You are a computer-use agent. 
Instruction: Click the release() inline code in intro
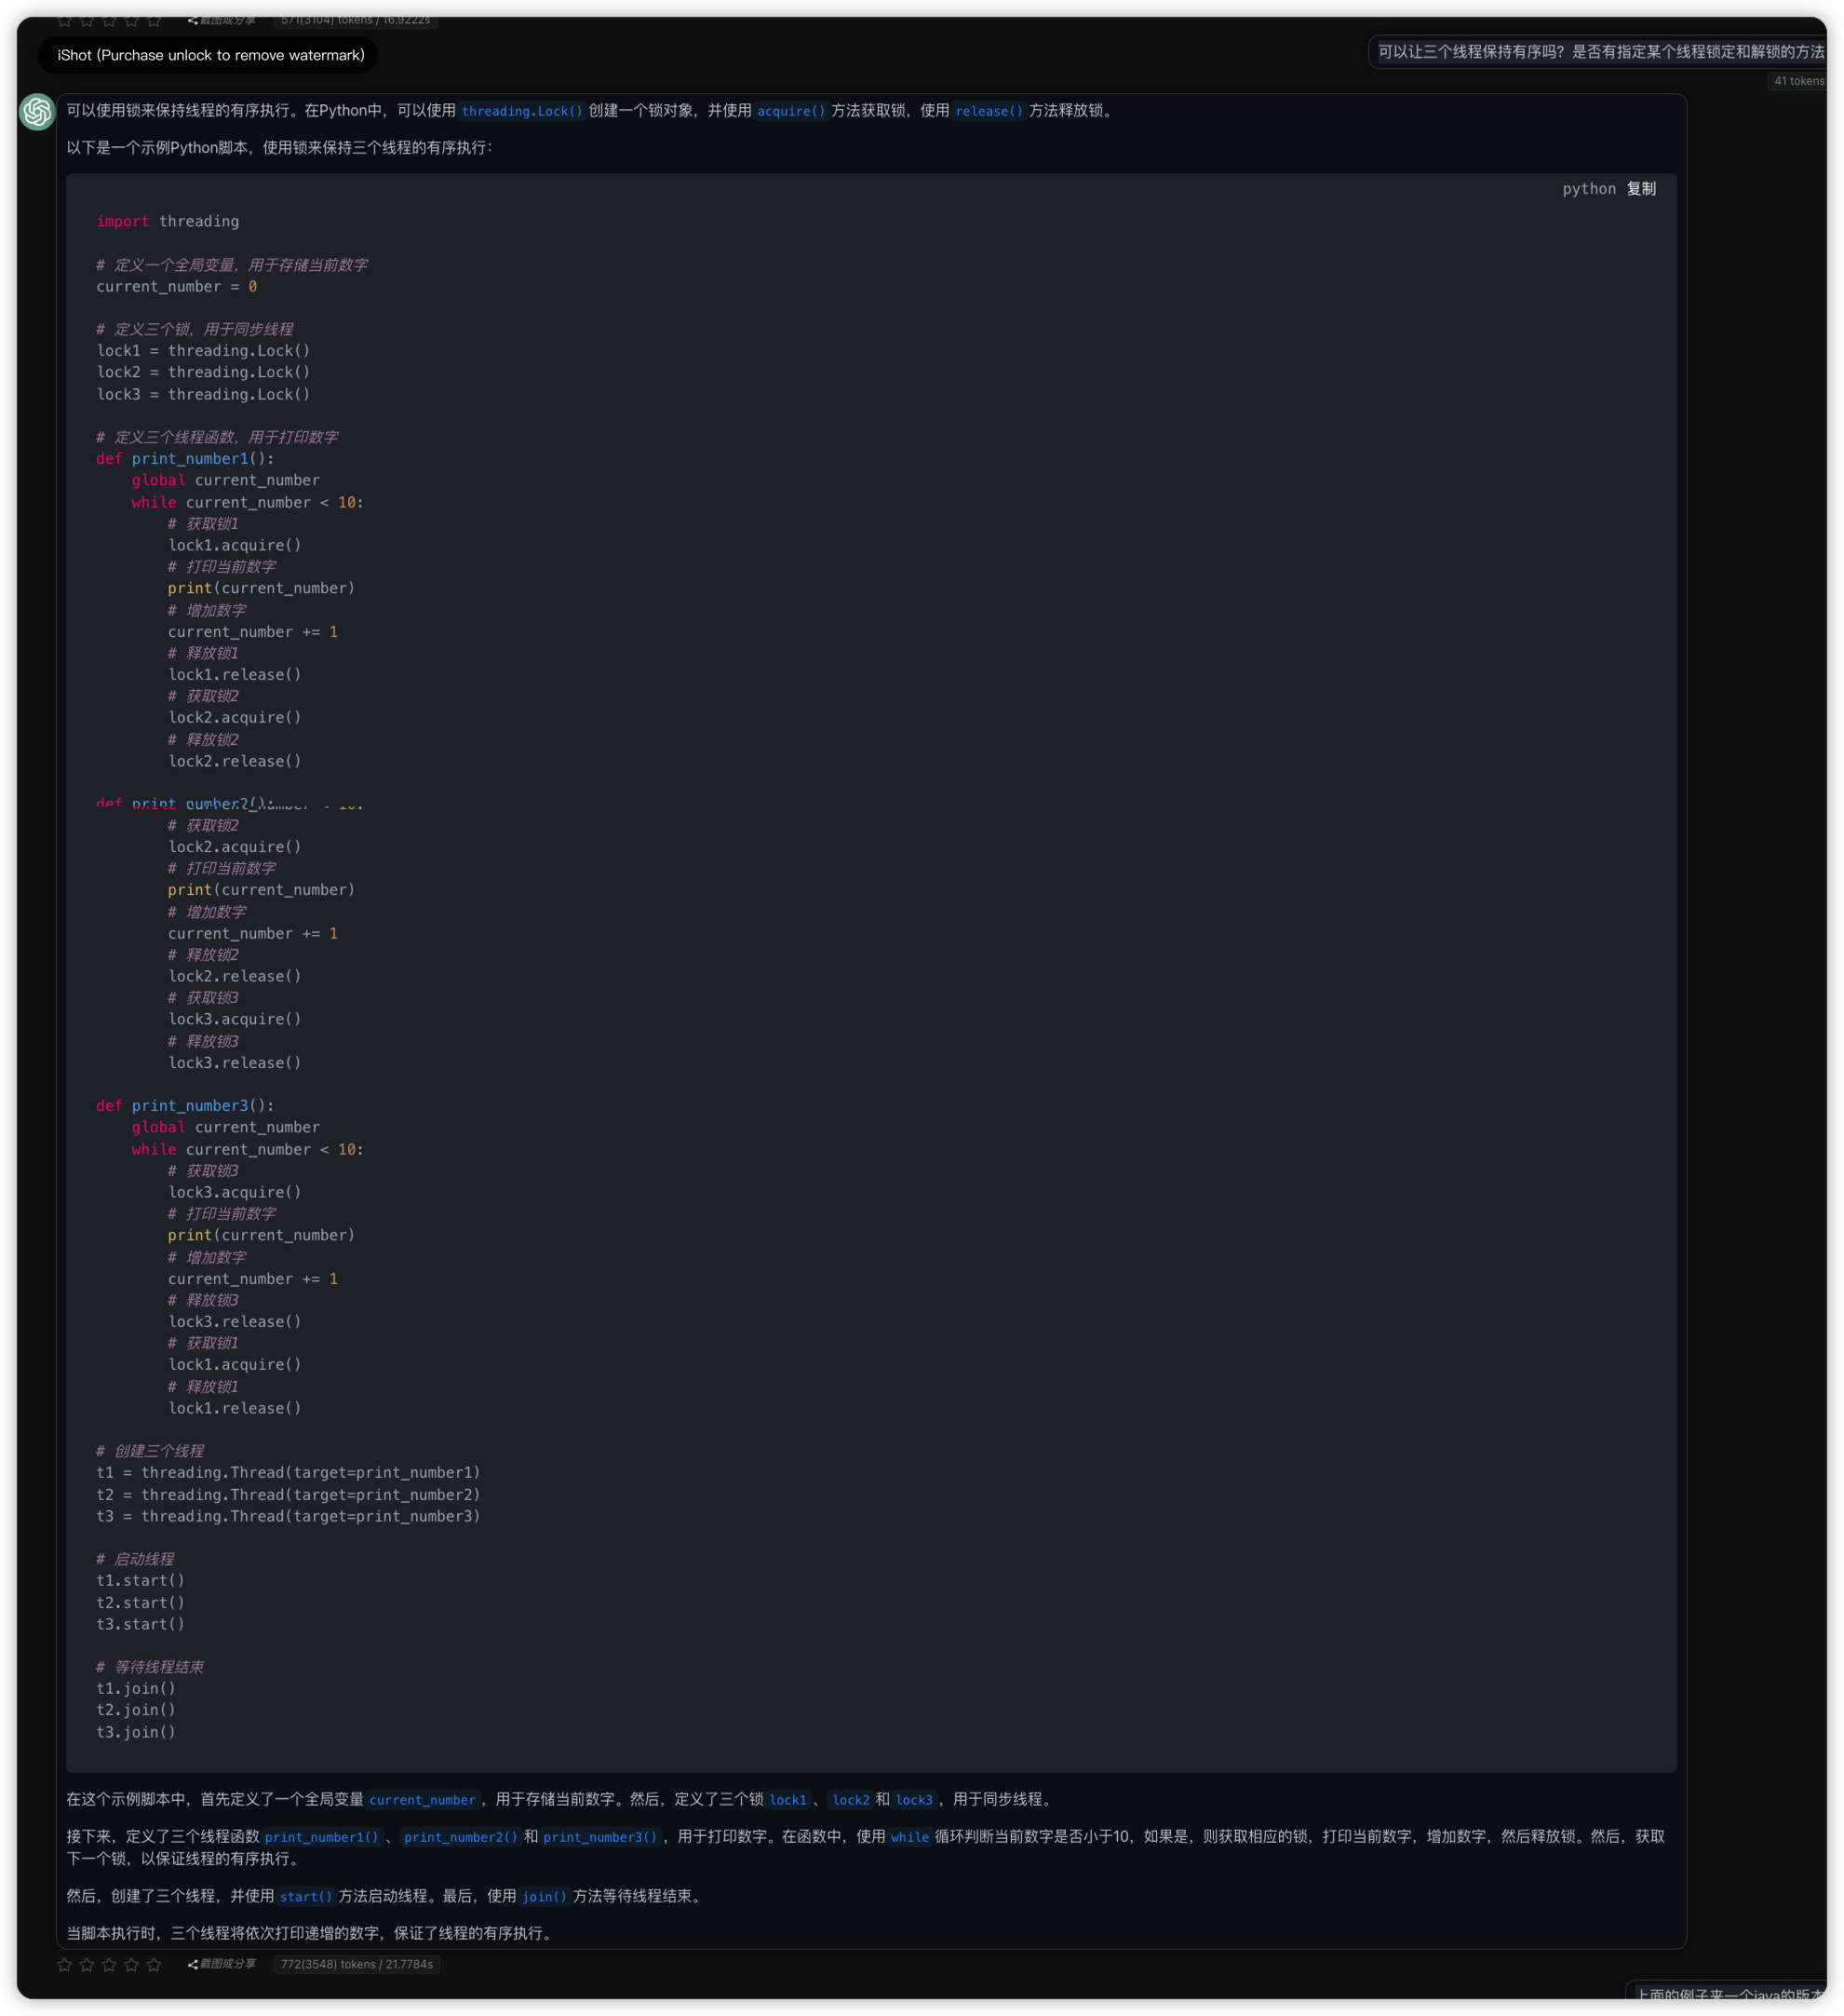(x=989, y=111)
